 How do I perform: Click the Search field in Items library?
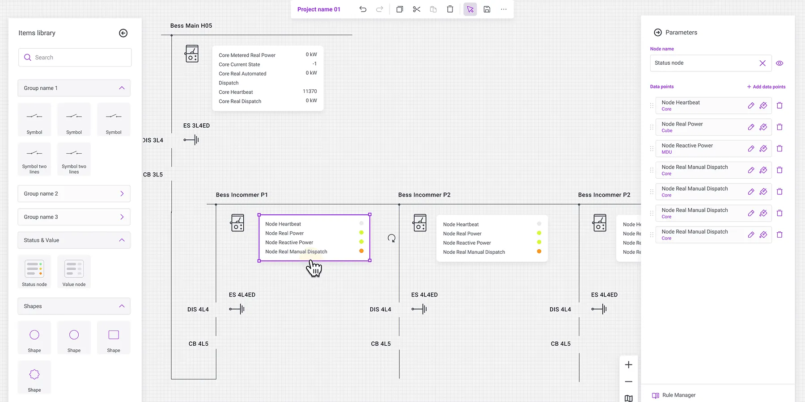point(75,57)
